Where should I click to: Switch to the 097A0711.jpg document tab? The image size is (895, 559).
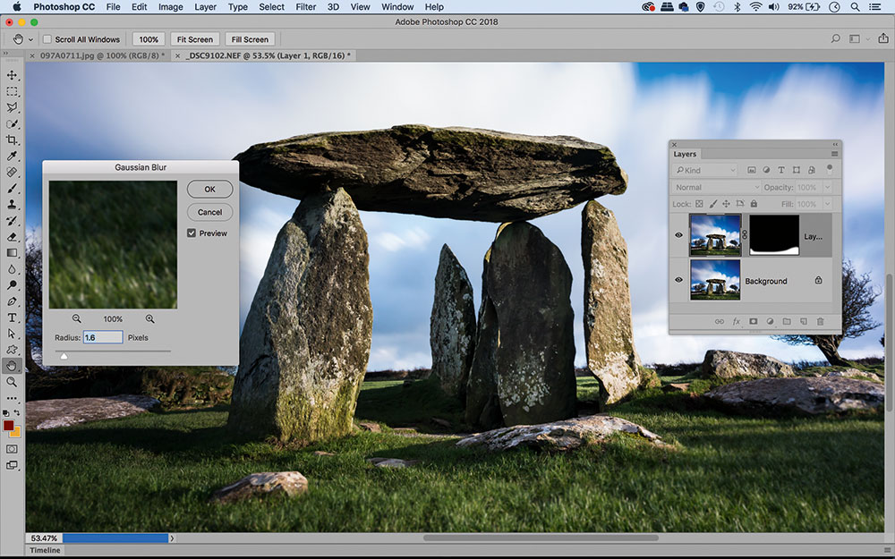click(98, 55)
